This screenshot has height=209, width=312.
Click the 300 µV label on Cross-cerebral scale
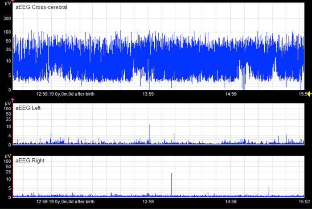[x=8, y=19]
